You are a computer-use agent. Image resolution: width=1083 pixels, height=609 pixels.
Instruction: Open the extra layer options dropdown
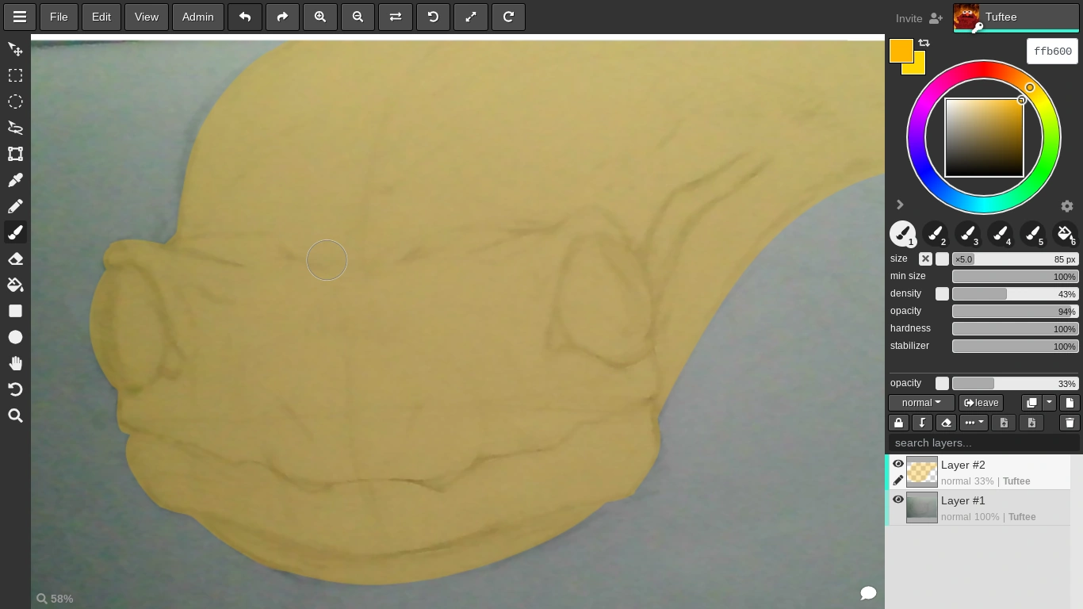[974, 423]
